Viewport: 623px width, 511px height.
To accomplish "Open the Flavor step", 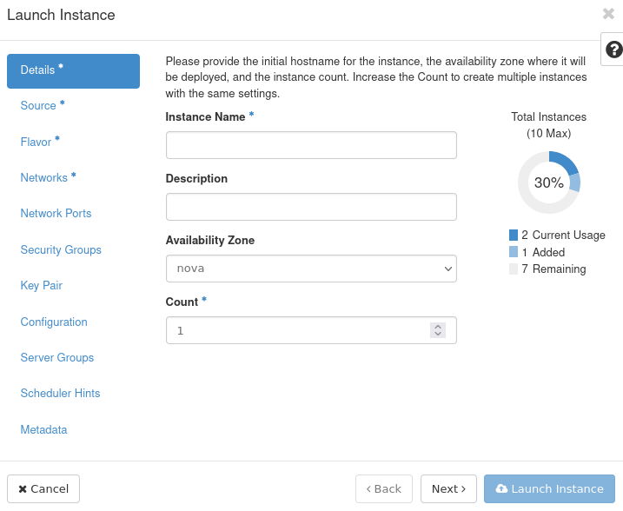I will (36, 142).
